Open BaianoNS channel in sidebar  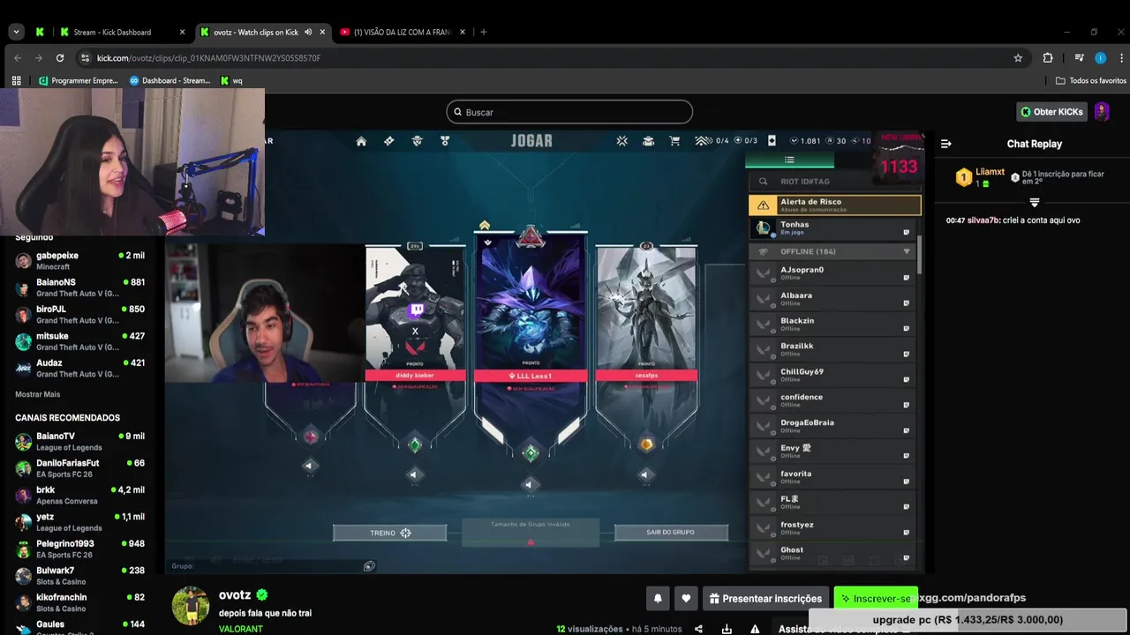click(79, 288)
